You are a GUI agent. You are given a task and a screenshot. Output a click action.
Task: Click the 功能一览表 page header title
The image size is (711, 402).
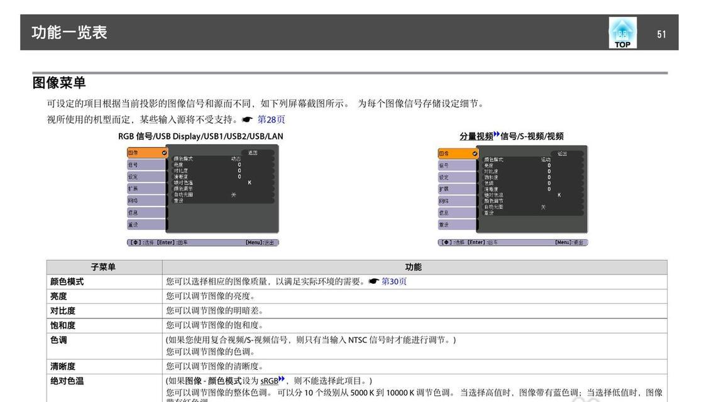69,33
